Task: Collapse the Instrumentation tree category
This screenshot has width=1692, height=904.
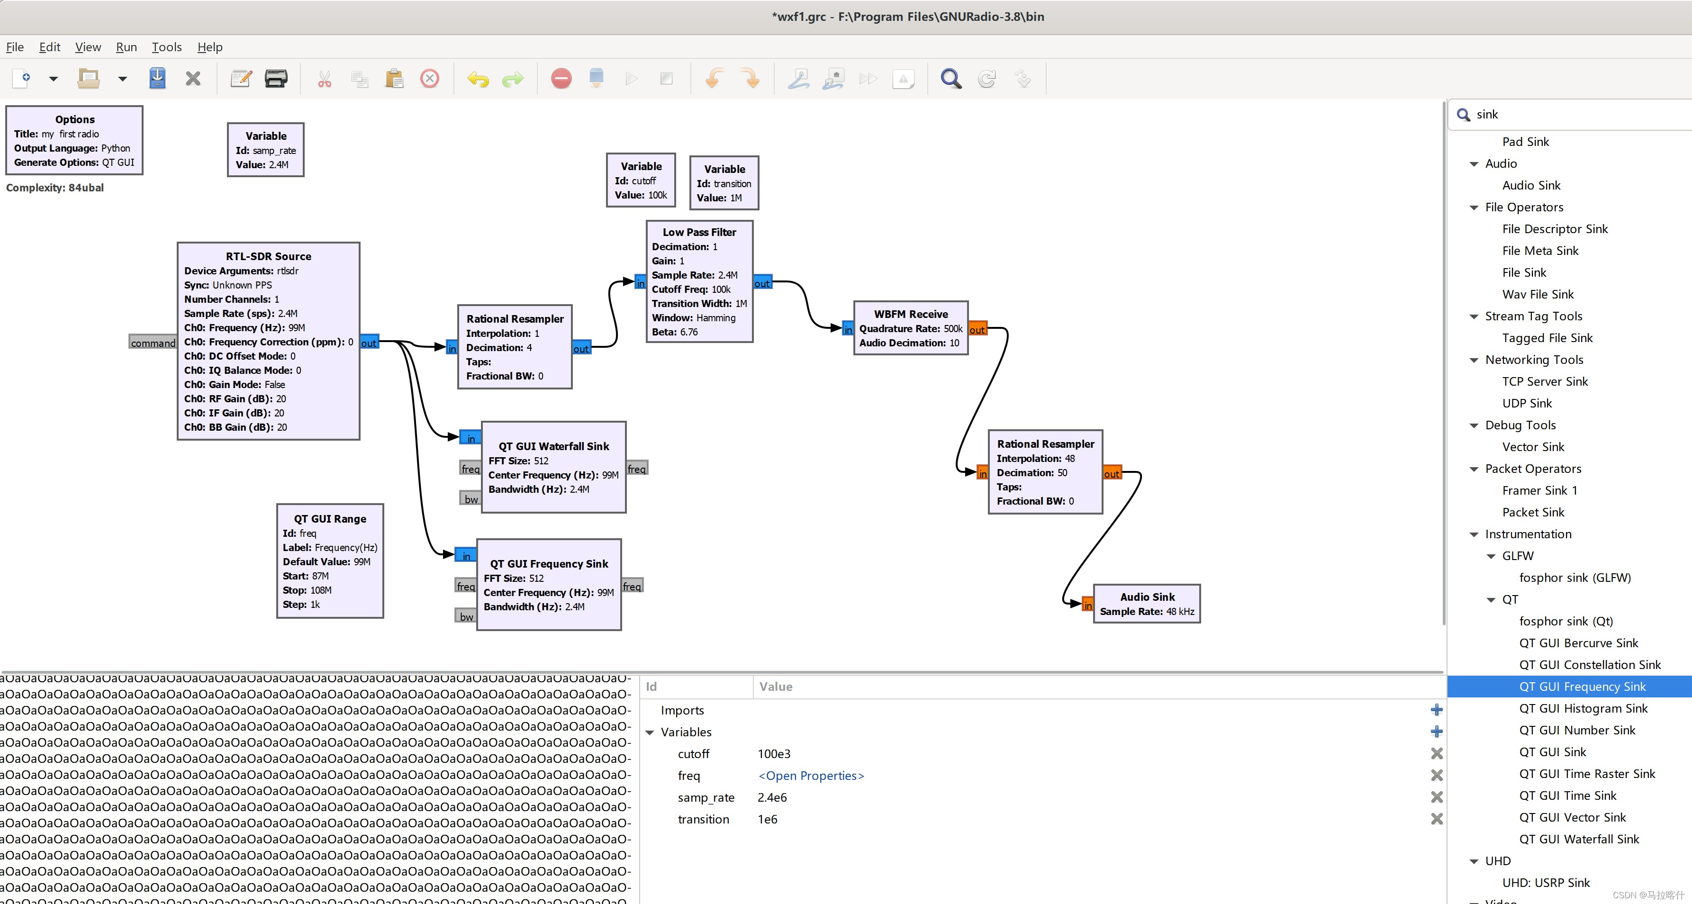Action: coord(1473,535)
